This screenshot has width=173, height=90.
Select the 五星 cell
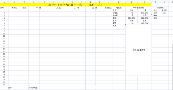[144, 20]
